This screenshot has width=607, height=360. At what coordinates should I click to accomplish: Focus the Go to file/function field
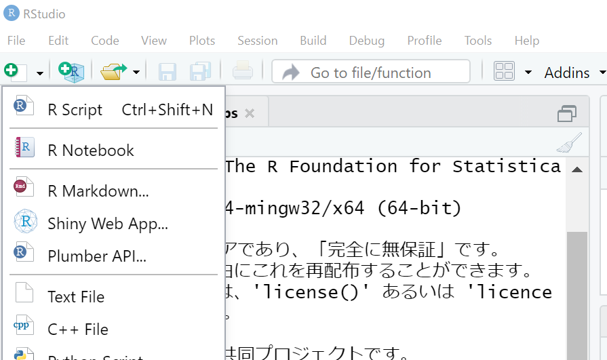click(371, 72)
